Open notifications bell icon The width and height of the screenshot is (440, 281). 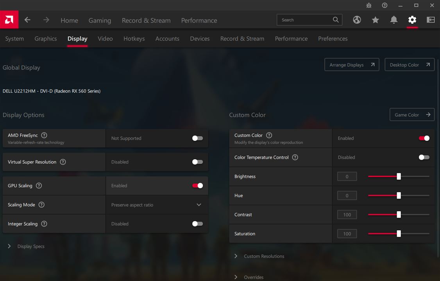click(x=394, y=20)
